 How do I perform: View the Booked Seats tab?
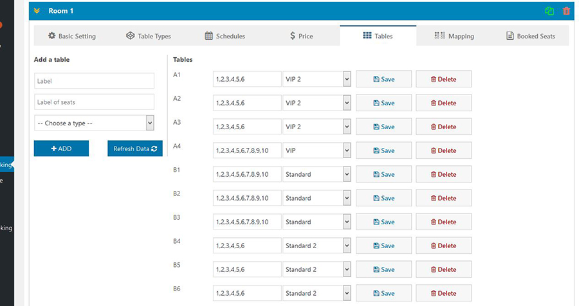point(531,36)
